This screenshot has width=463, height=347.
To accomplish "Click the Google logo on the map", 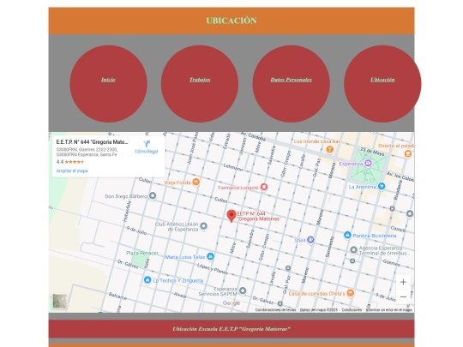I will tap(231, 303).
